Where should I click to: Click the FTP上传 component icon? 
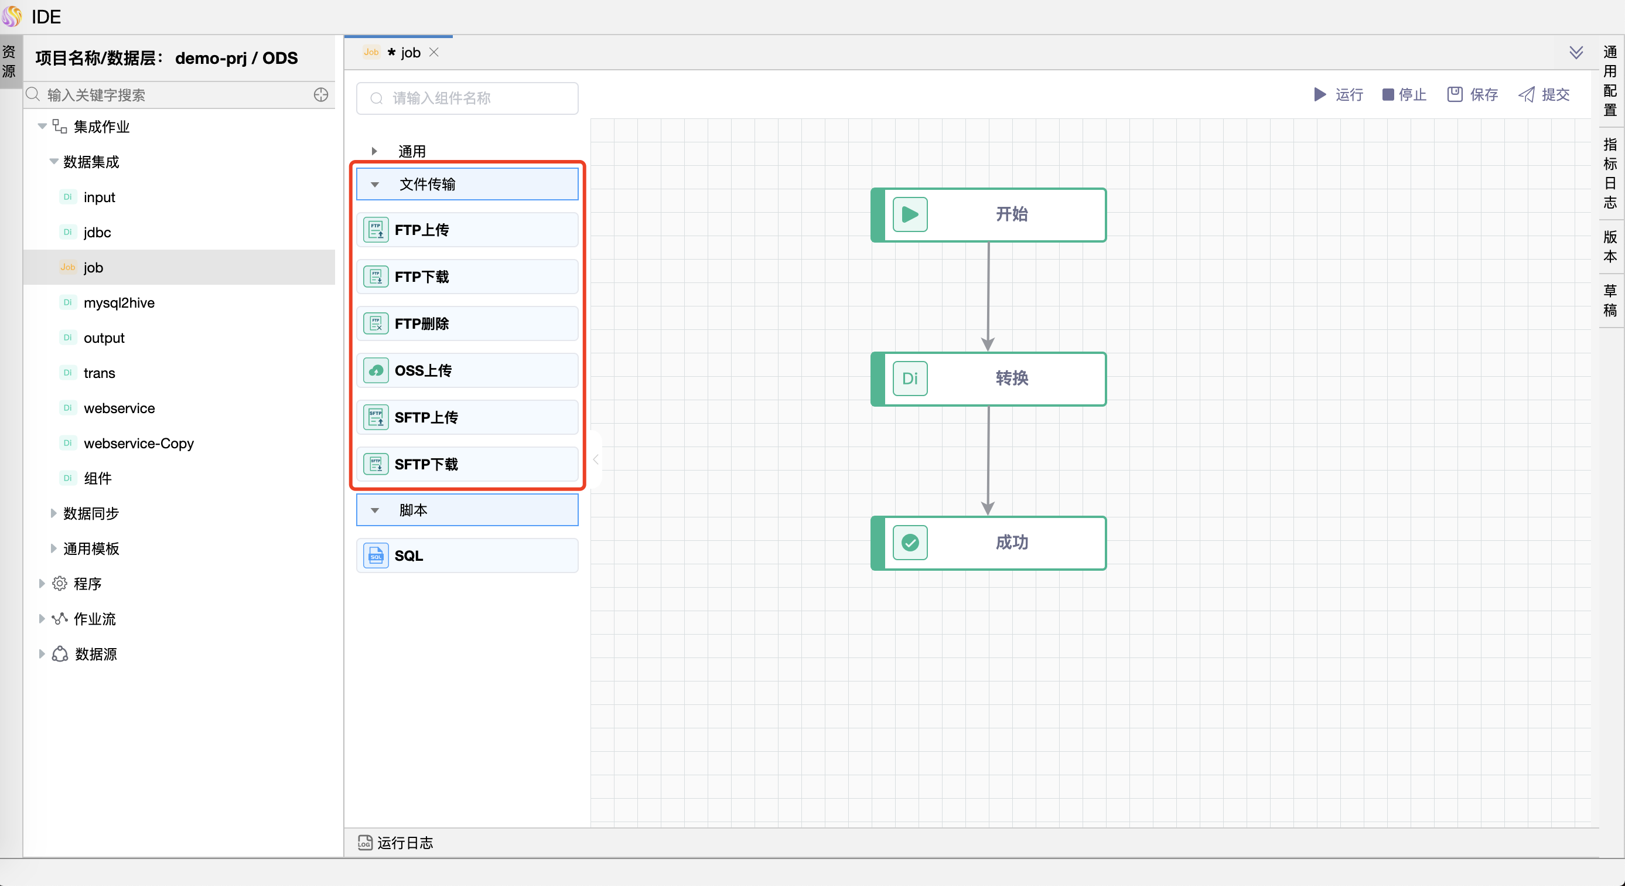(x=376, y=230)
